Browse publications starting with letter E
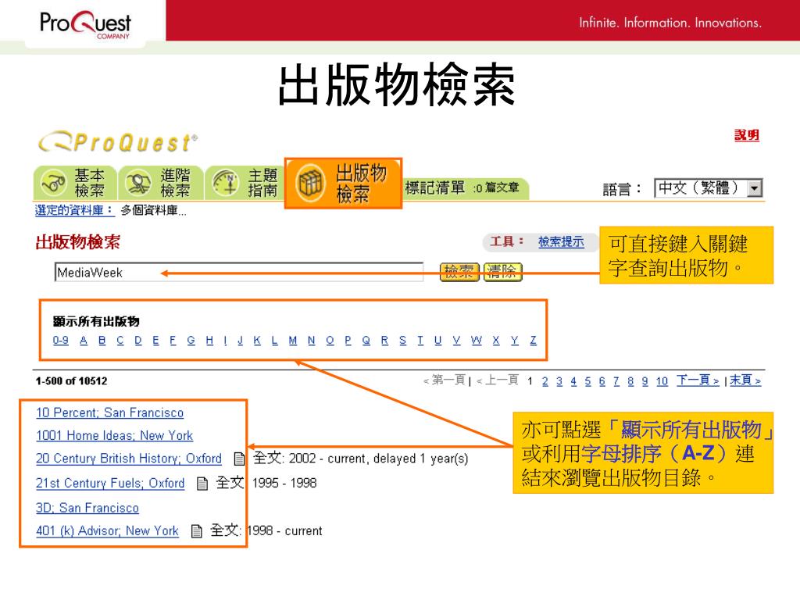800x600 pixels. click(155, 341)
